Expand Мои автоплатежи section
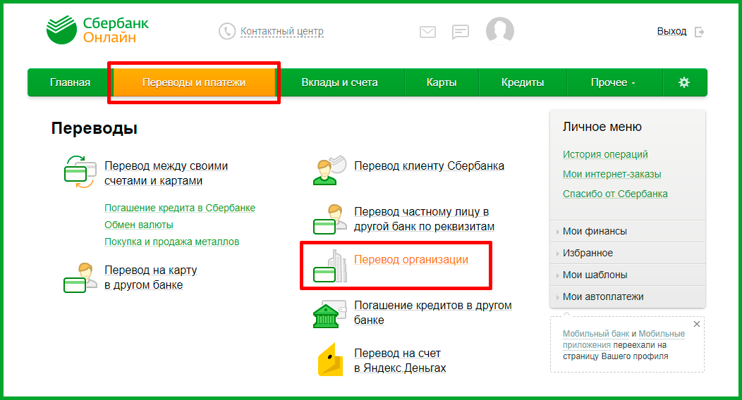 click(x=628, y=296)
